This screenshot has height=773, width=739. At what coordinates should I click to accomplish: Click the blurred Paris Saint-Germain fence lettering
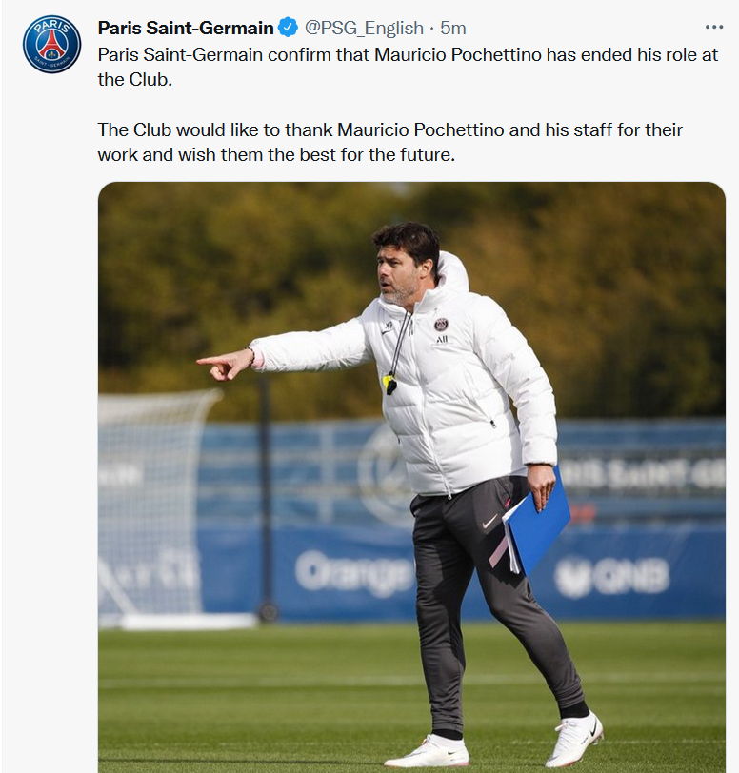coord(641,473)
